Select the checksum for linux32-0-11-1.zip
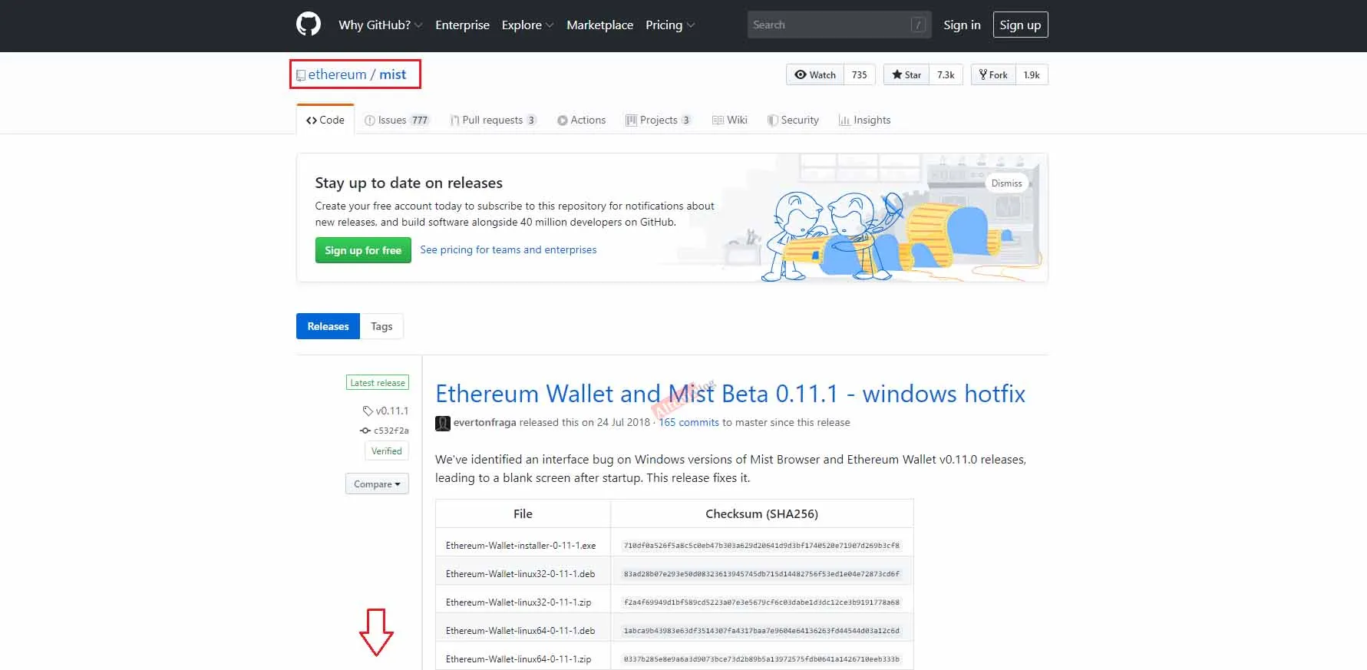This screenshot has width=1367, height=670. (761, 602)
